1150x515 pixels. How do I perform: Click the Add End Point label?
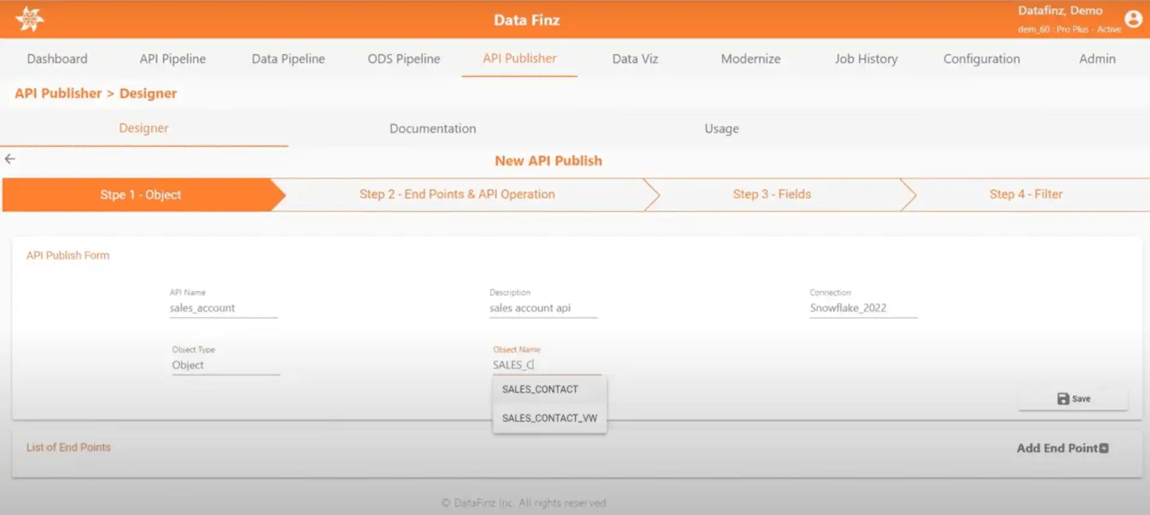[1057, 448]
